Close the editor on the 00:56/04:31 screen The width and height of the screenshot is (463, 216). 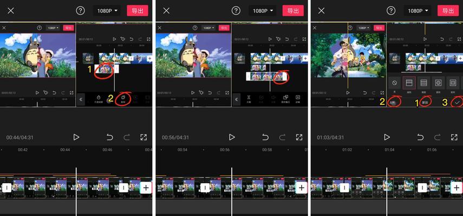click(x=166, y=11)
